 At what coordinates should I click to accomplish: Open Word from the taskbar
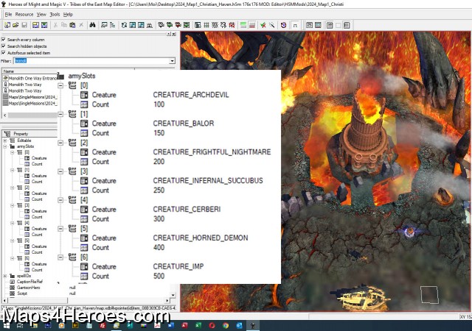click(170, 325)
